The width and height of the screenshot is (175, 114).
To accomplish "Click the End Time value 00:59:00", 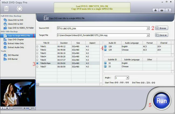I will 148,83.
